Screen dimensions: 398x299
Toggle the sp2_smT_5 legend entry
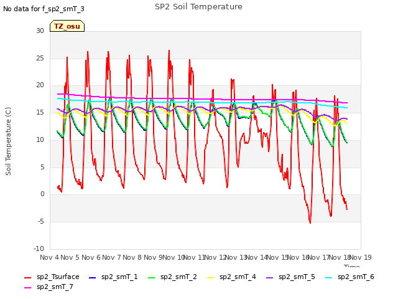coord(290,277)
